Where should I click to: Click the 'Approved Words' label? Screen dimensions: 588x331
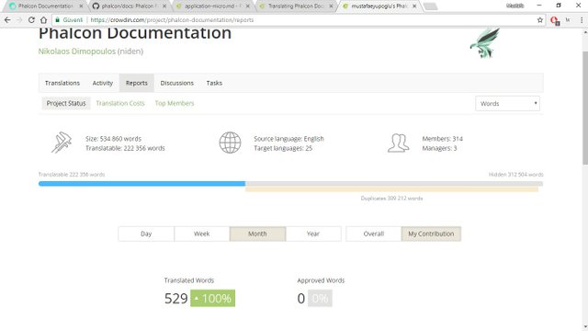tap(321, 280)
